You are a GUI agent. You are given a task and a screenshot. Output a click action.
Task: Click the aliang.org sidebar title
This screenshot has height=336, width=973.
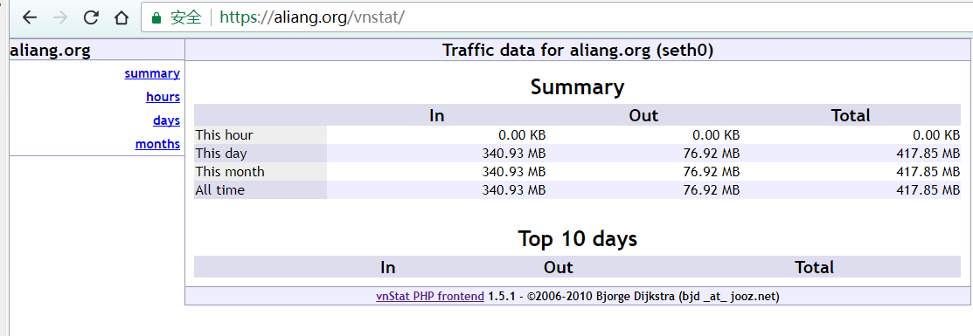(50, 51)
